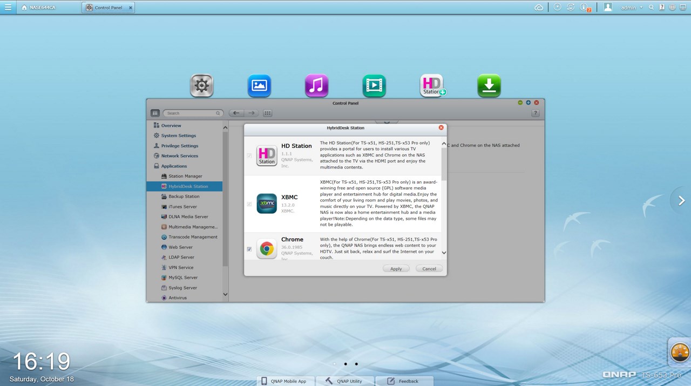Uncheck the Chrome checkbox

pos(249,249)
